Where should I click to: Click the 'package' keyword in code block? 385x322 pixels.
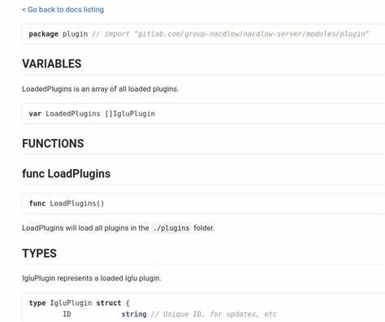click(44, 34)
